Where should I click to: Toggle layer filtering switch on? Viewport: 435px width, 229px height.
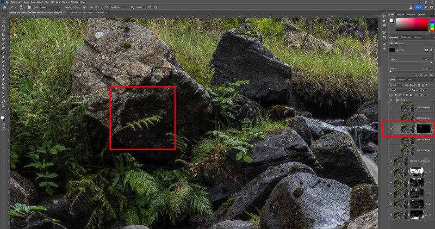coord(427,85)
